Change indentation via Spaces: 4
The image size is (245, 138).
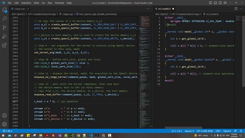189,131
